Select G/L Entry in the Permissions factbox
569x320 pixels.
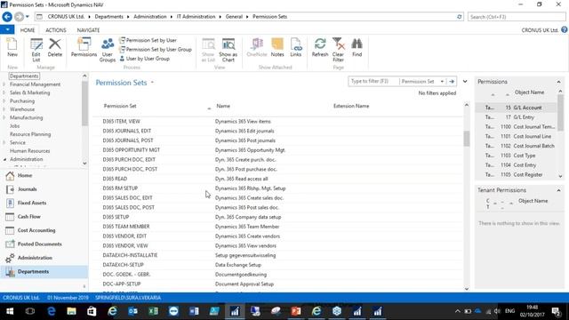coord(516,117)
